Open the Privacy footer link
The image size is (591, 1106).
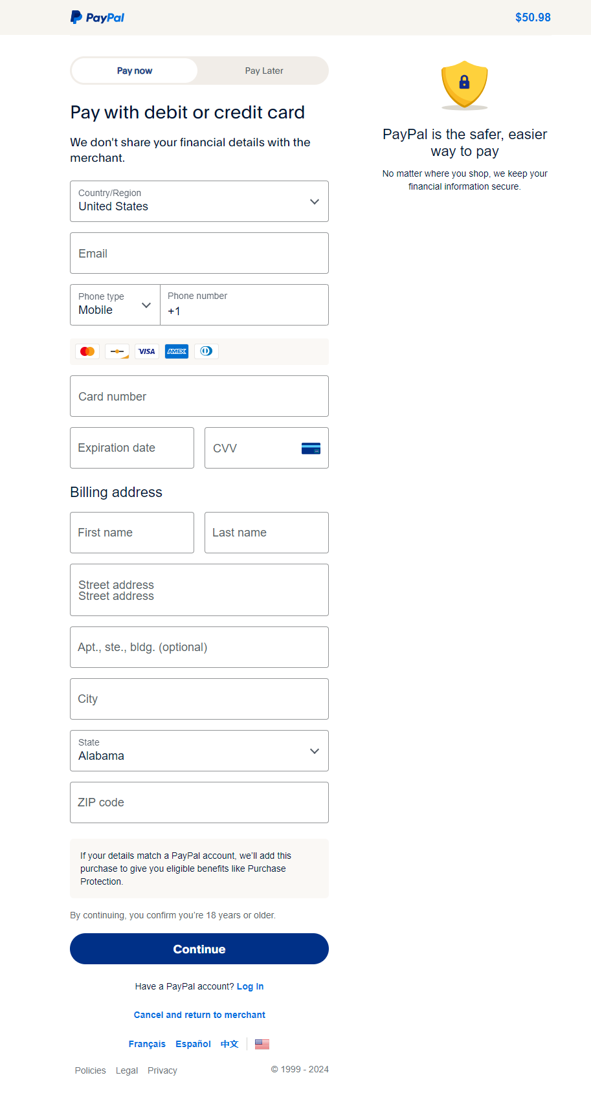[x=162, y=1070]
